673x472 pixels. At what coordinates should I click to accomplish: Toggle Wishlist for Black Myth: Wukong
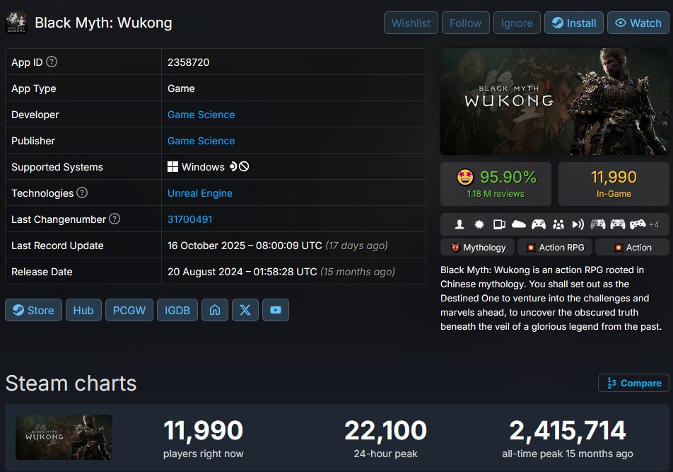click(x=411, y=23)
